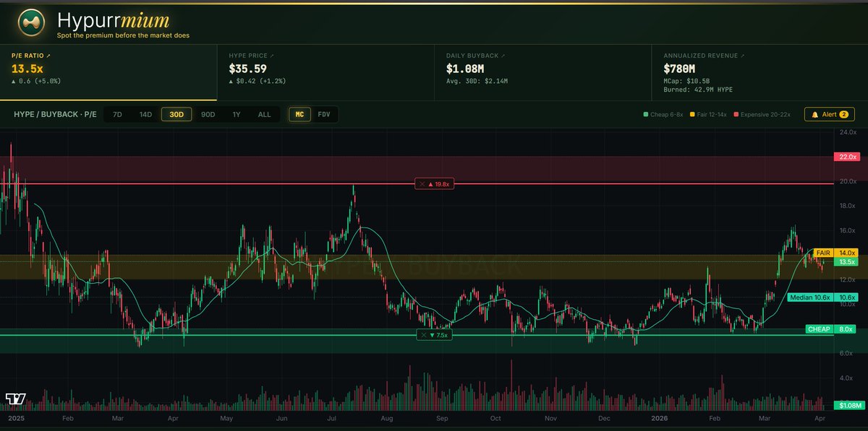868x431 pixels.
Task: Remove the 19.8x upper alert line
Action: pyautogui.click(x=422, y=184)
